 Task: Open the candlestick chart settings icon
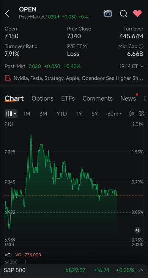click(x=132, y=114)
